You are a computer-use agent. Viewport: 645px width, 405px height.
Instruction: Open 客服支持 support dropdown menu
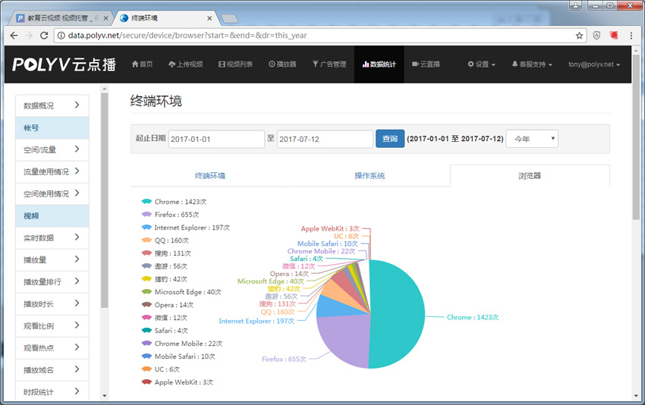(532, 64)
